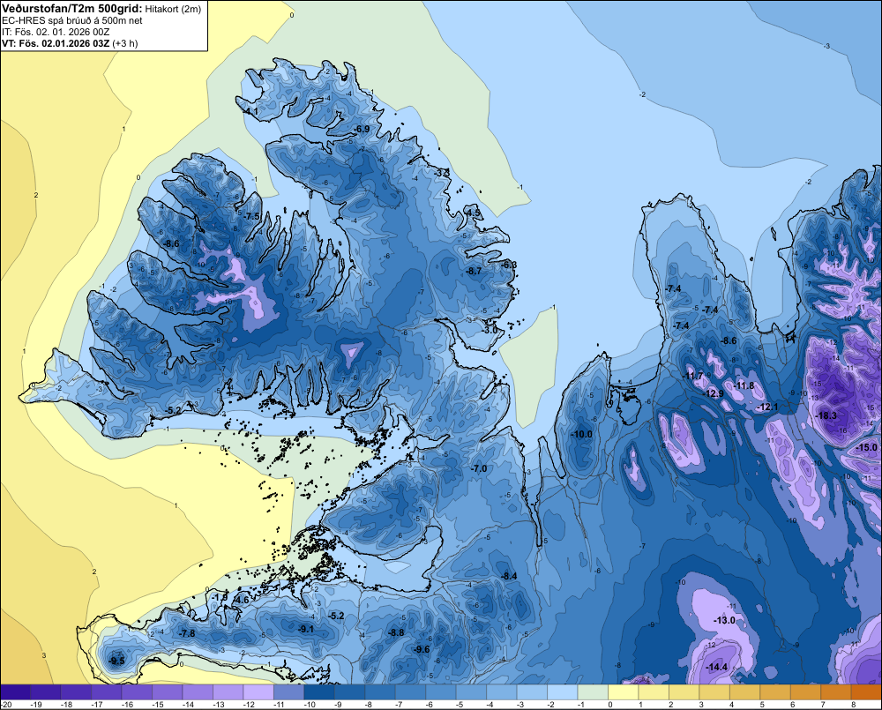
Task: Select the pale lilac legend swatch at -12
Action: coord(258,691)
